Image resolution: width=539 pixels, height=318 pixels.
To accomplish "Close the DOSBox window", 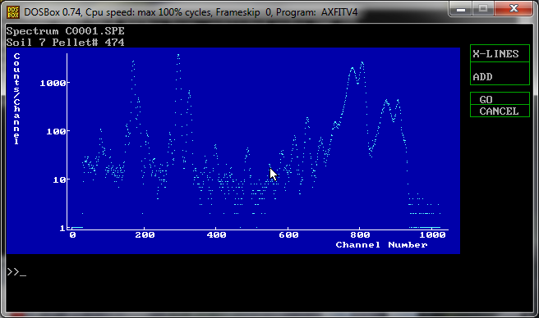I will click(x=514, y=8).
